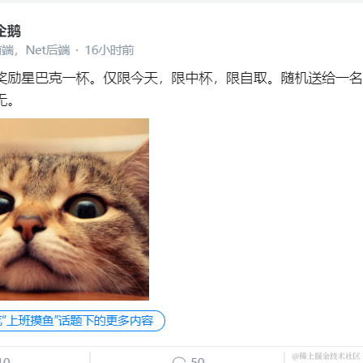Viewport: 363px width, 363px height.
Task: Click the second text line ending "元。"
Action: (6, 100)
